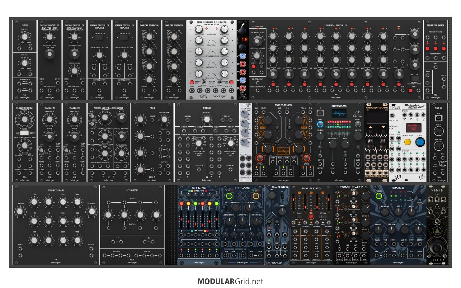Click trigger button 2 on the Sequential Switch

[x=435, y=49]
